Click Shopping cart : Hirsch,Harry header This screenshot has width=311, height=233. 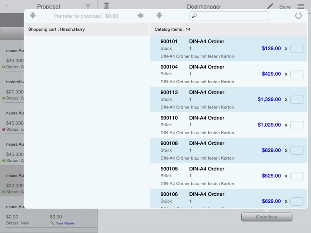pos(56,29)
